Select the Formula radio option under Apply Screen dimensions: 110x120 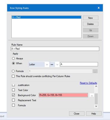(x=13, y=71)
